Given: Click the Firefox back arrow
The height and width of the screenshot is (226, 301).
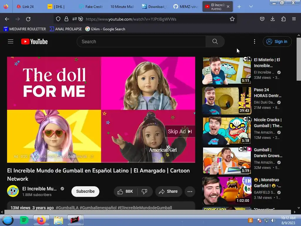Looking at the screenshot, I should [7, 19].
